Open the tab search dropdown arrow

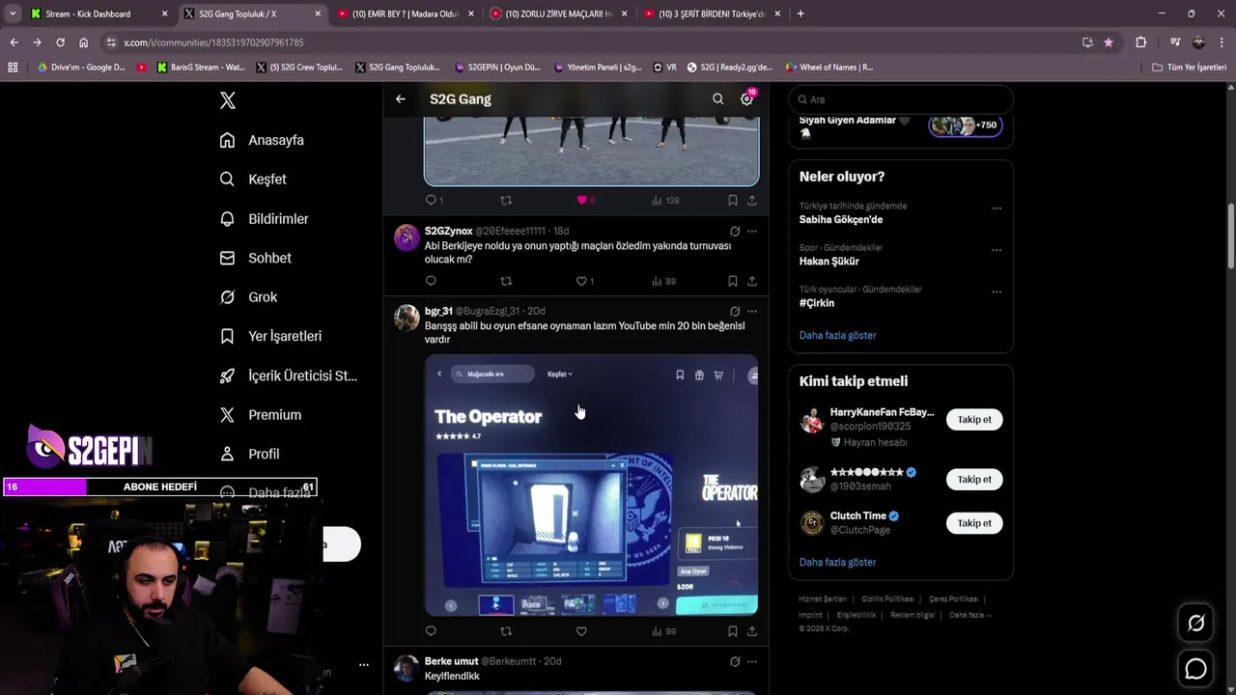(13, 14)
